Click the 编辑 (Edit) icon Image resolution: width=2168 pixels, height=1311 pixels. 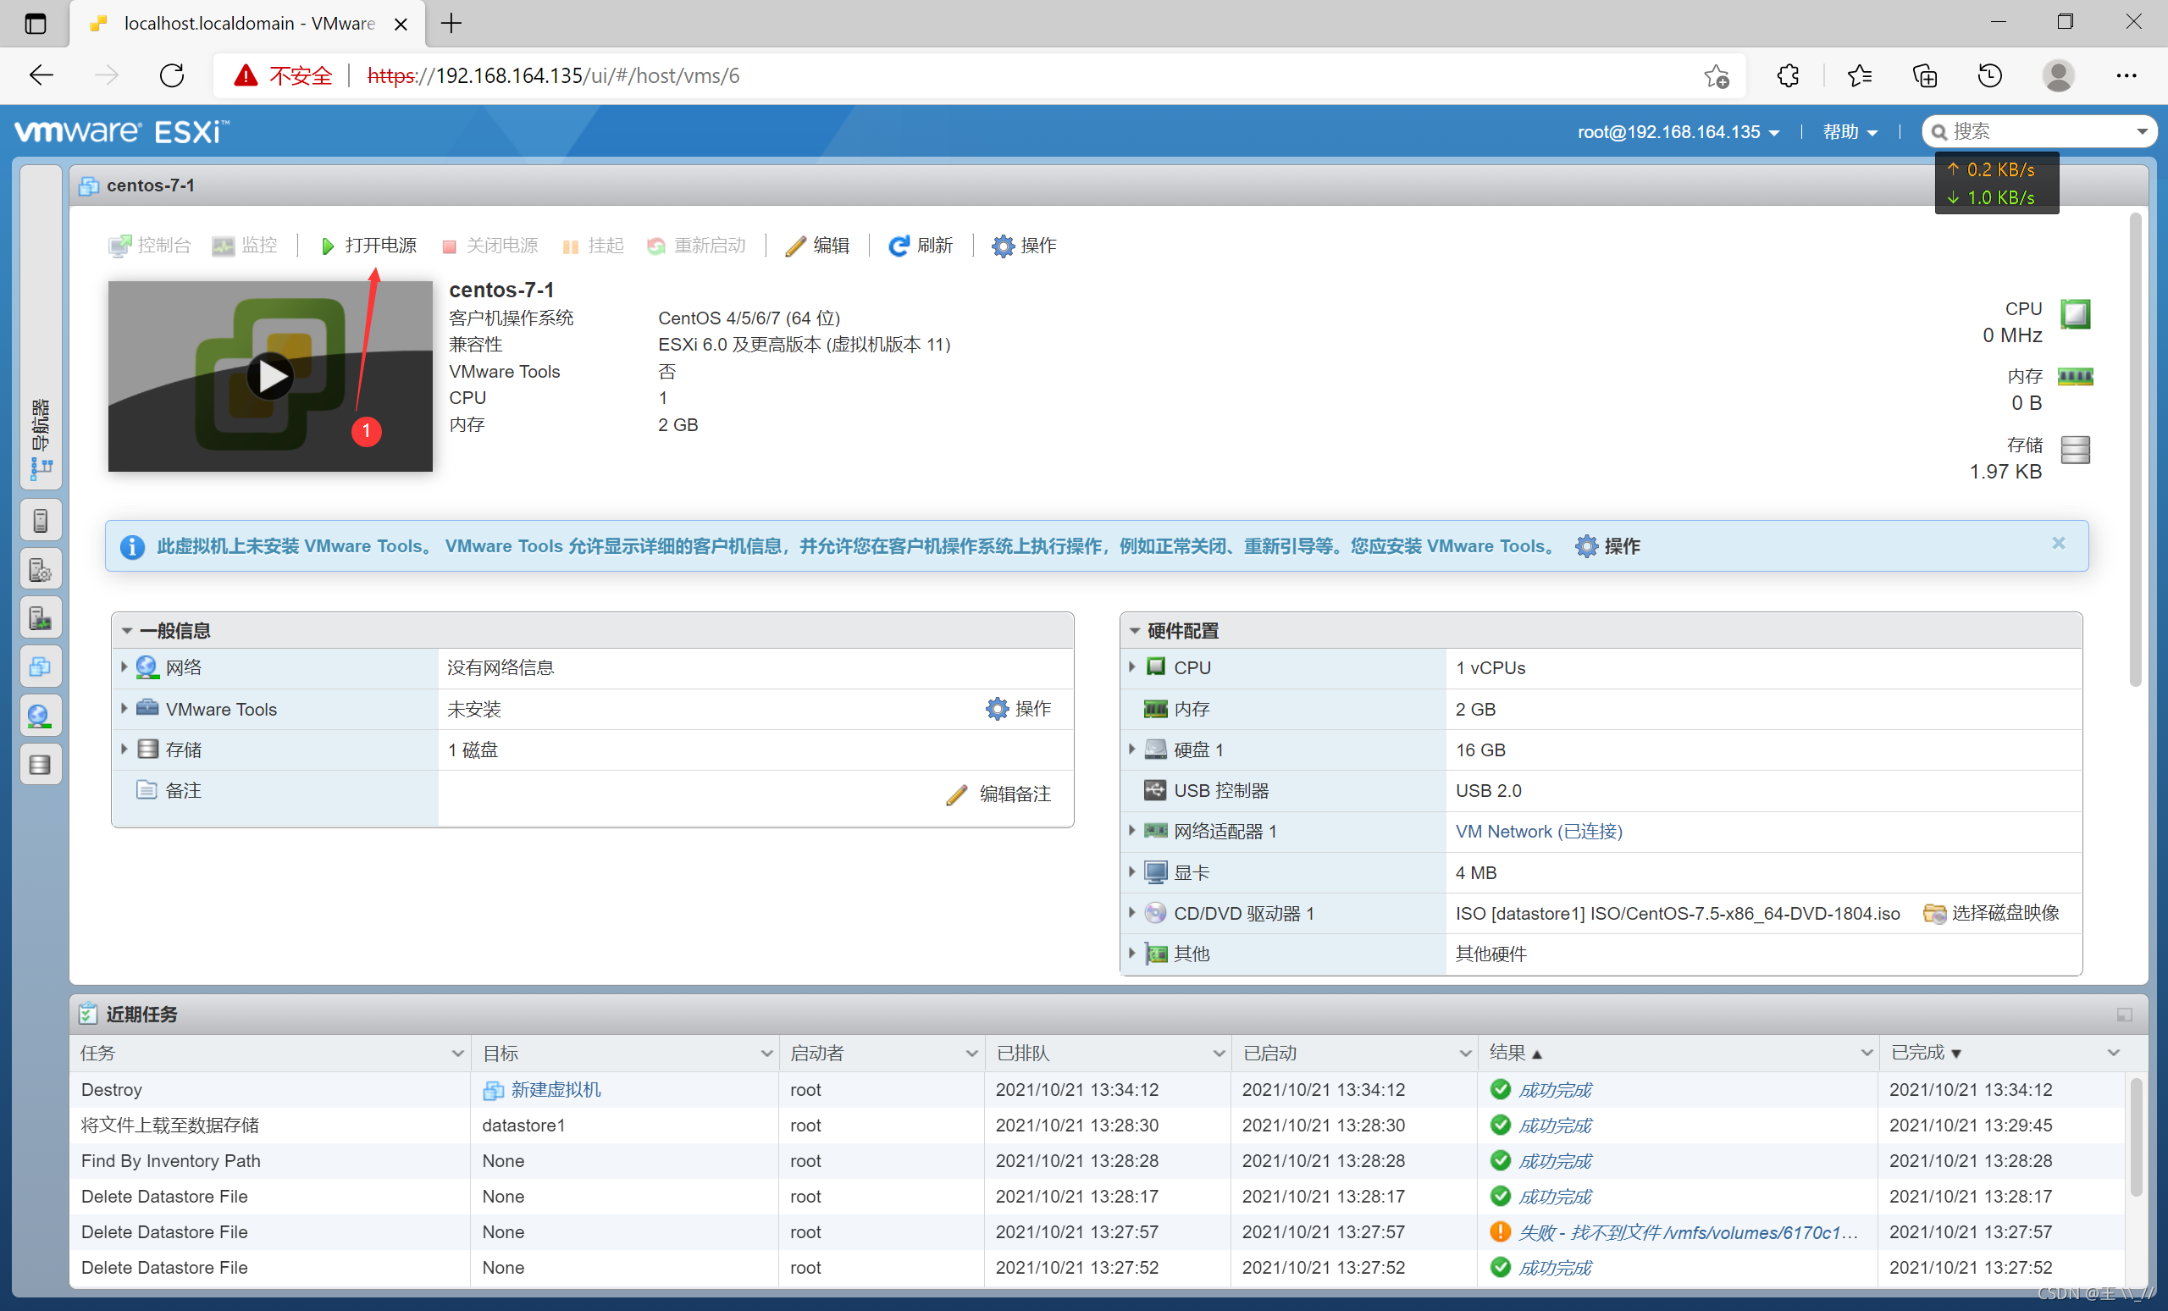pyautogui.click(x=819, y=246)
